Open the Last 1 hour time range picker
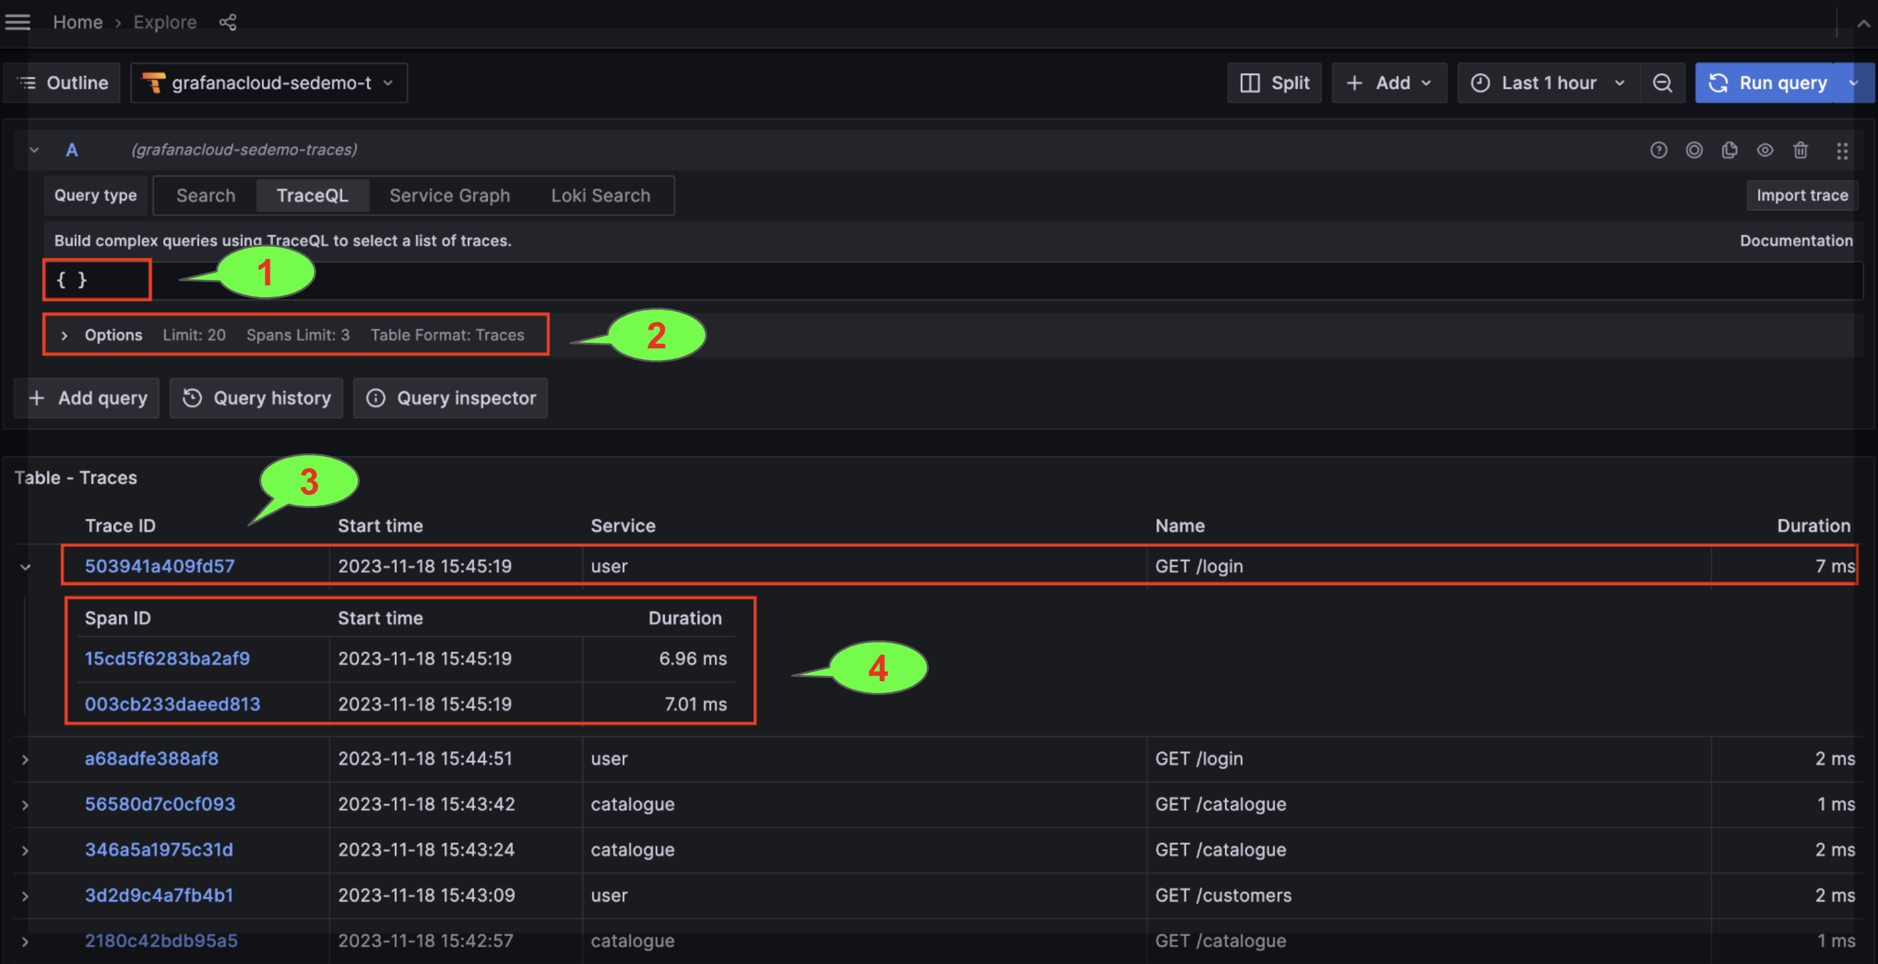Viewport: 1878px width, 964px height. 1547,82
